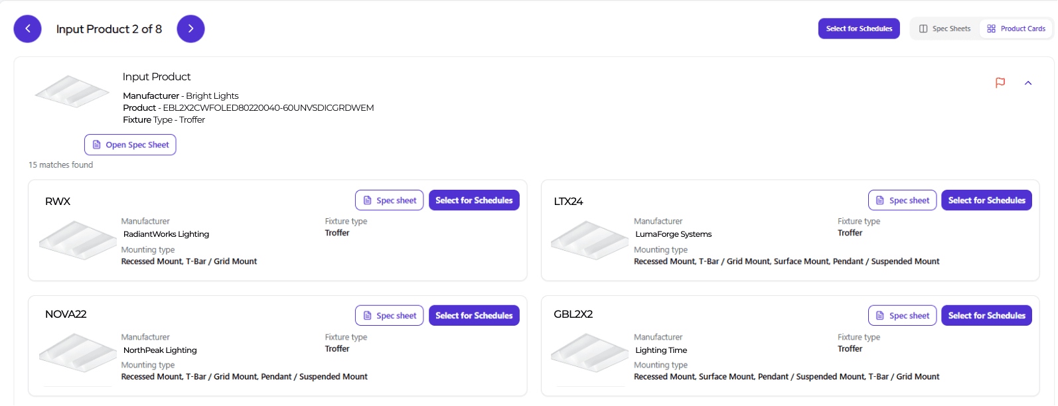The width and height of the screenshot is (1058, 406).
Task: Select GBL2X2 for Schedules
Action: (x=986, y=316)
